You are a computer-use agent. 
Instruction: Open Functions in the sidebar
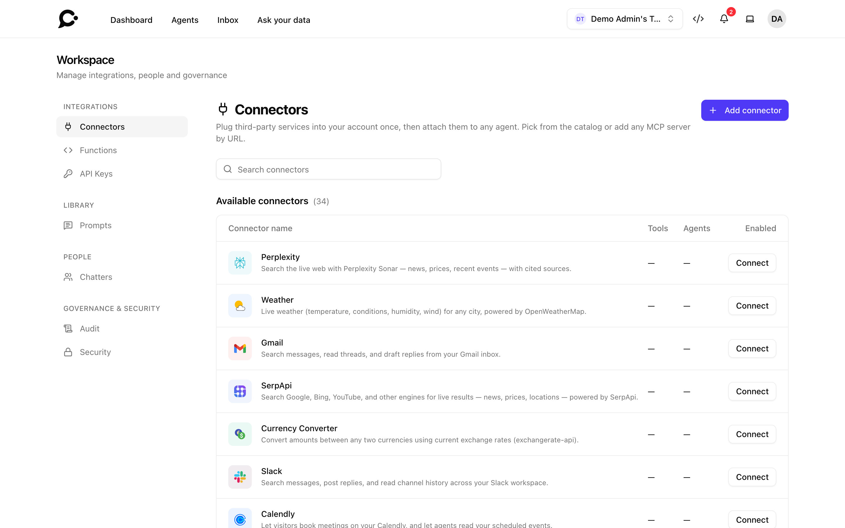point(122,150)
